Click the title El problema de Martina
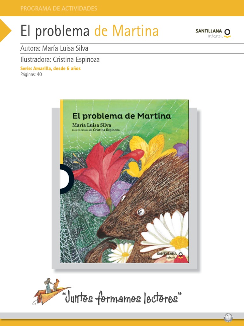 click(89, 31)
